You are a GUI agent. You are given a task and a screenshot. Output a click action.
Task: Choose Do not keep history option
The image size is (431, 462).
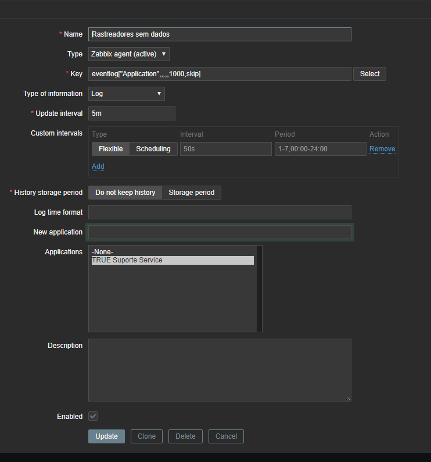click(125, 193)
